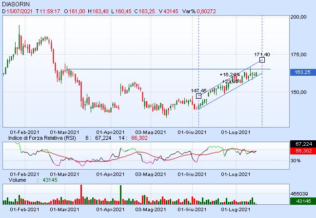This screenshot has height=218, width=316.
Task: Click the header volume value 43145
Action: (171, 11)
